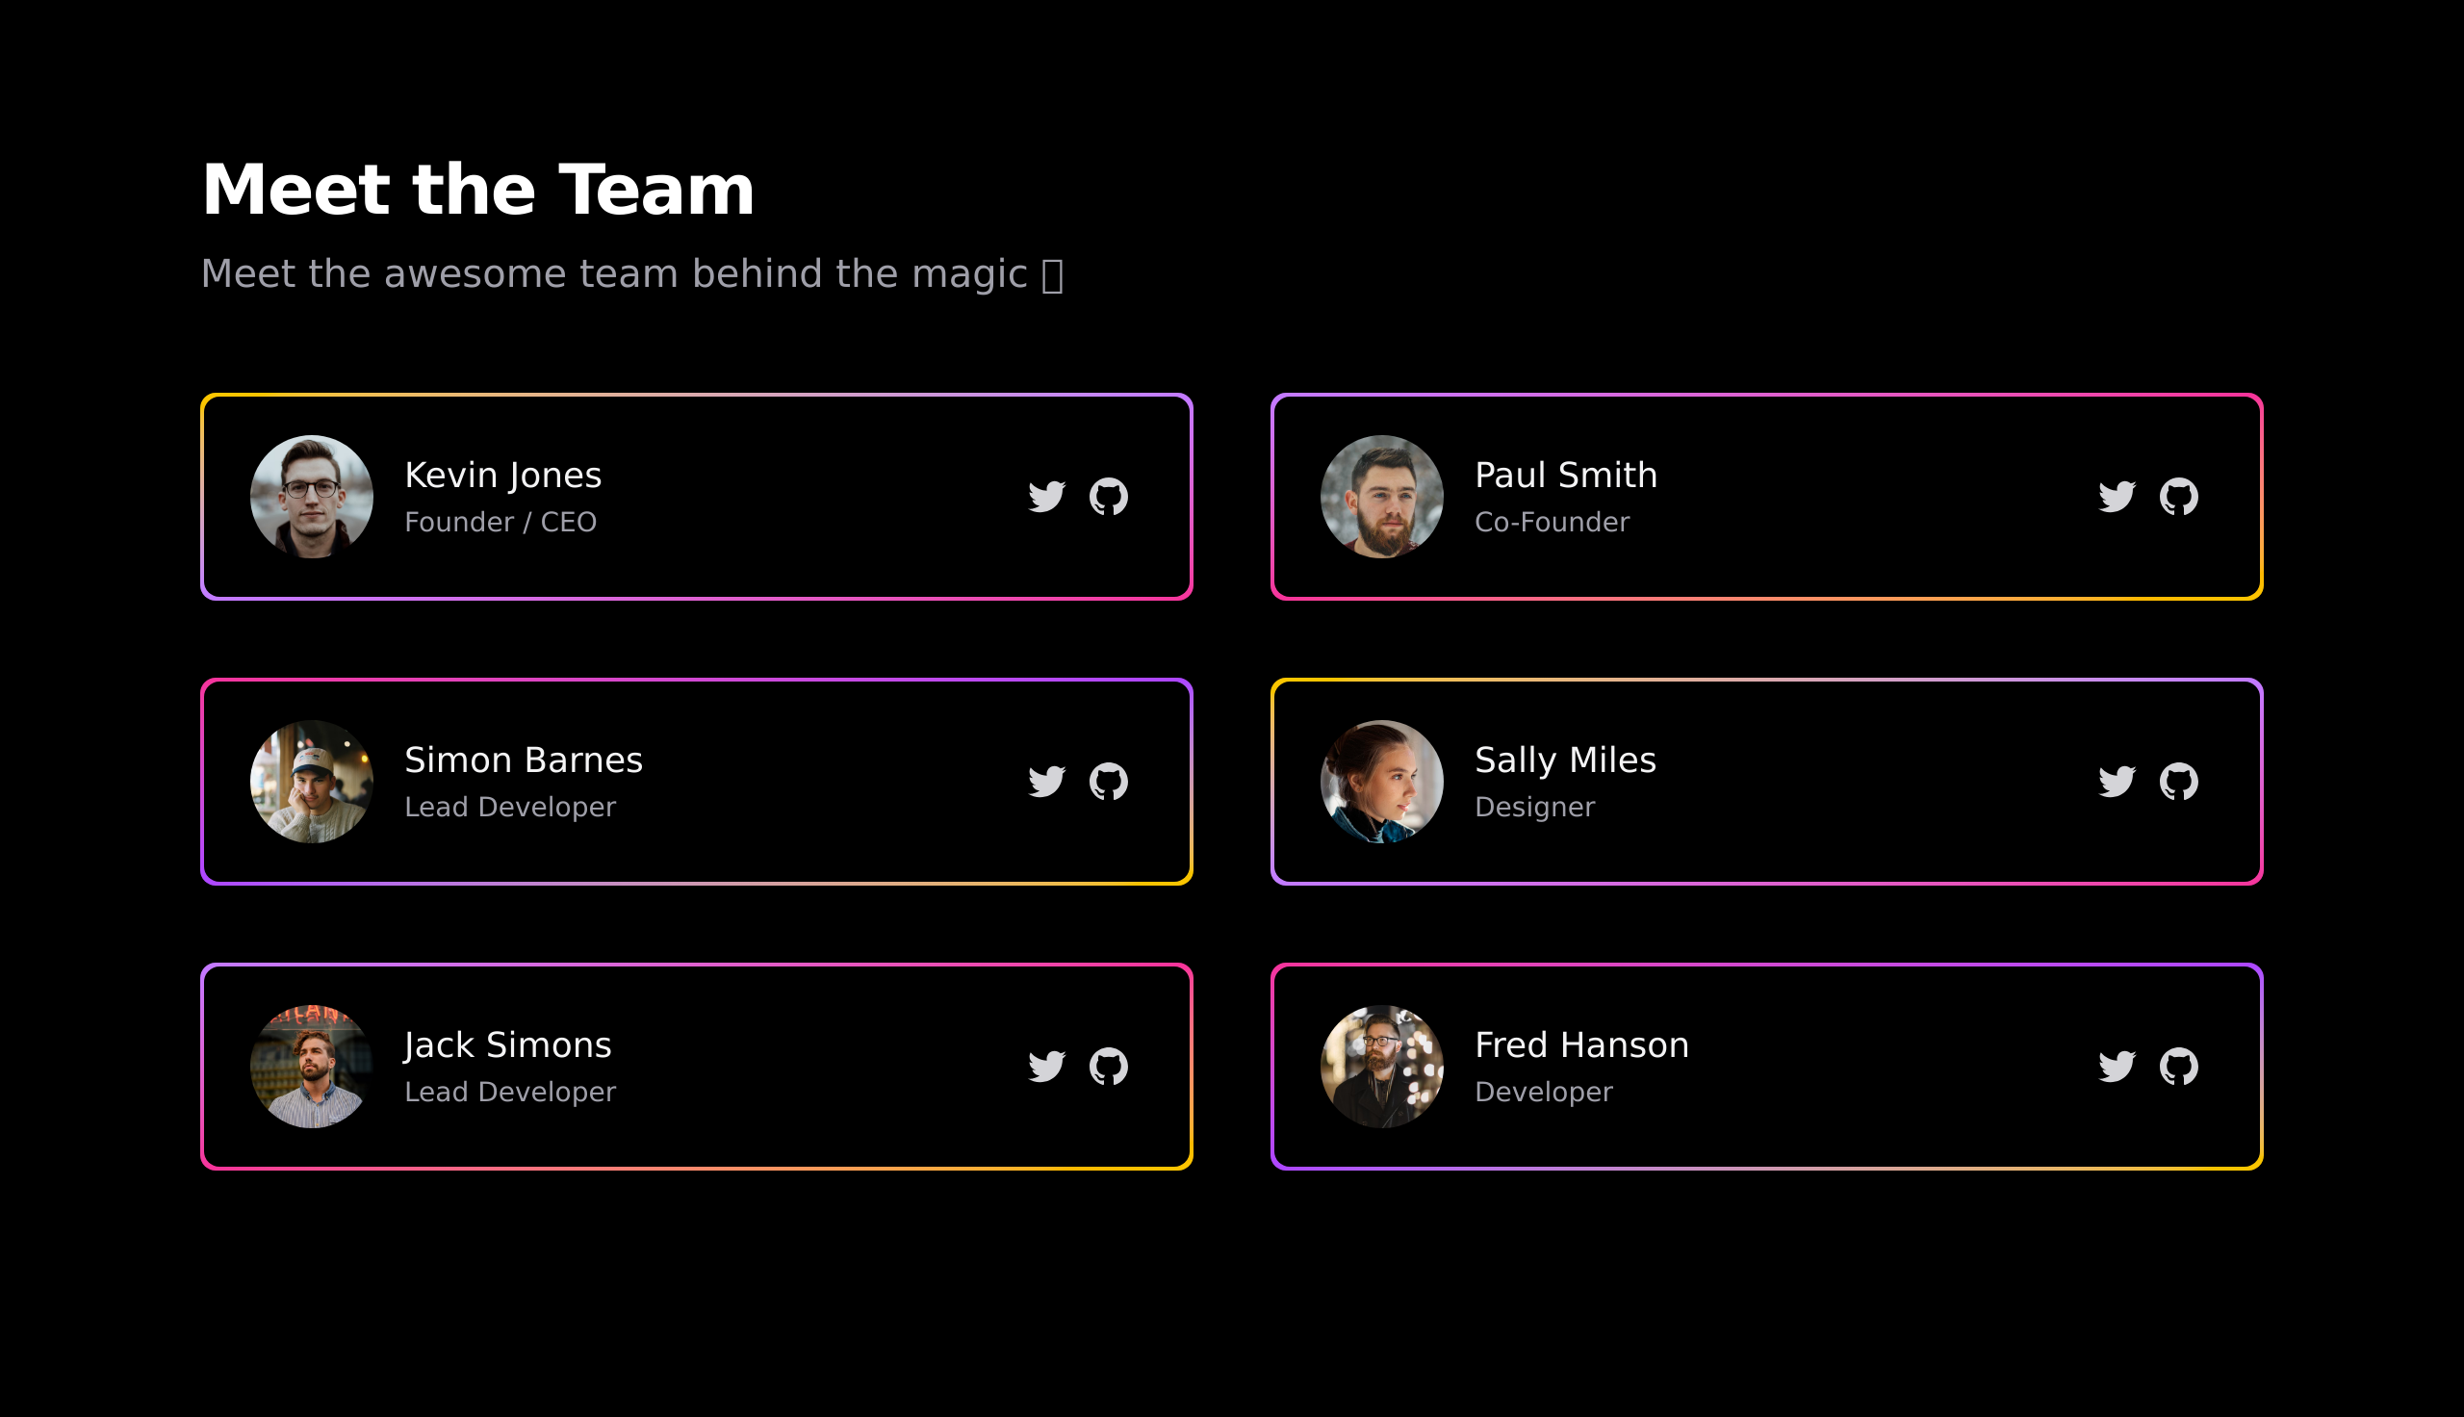Select Jack Simons's avatar photo

point(311,1067)
